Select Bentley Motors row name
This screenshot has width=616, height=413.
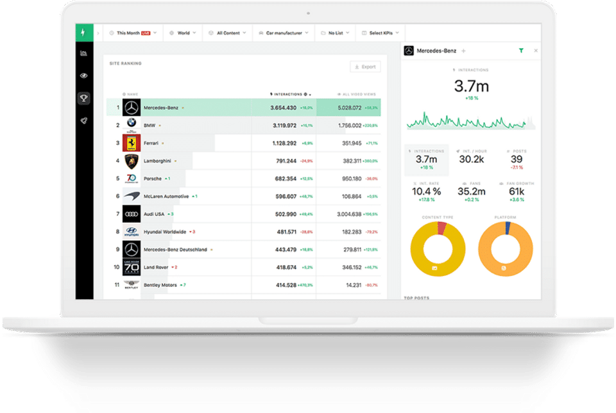(x=160, y=285)
